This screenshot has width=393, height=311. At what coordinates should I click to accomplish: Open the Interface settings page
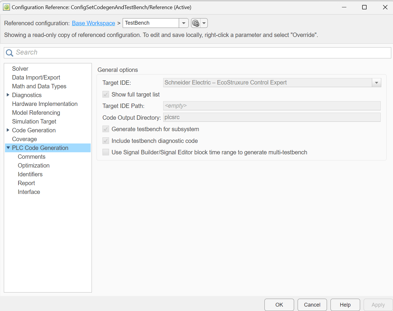[x=29, y=192]
